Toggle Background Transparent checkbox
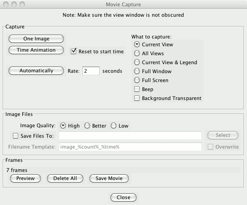This screenshot has height=205, width=247. point(137,98)
